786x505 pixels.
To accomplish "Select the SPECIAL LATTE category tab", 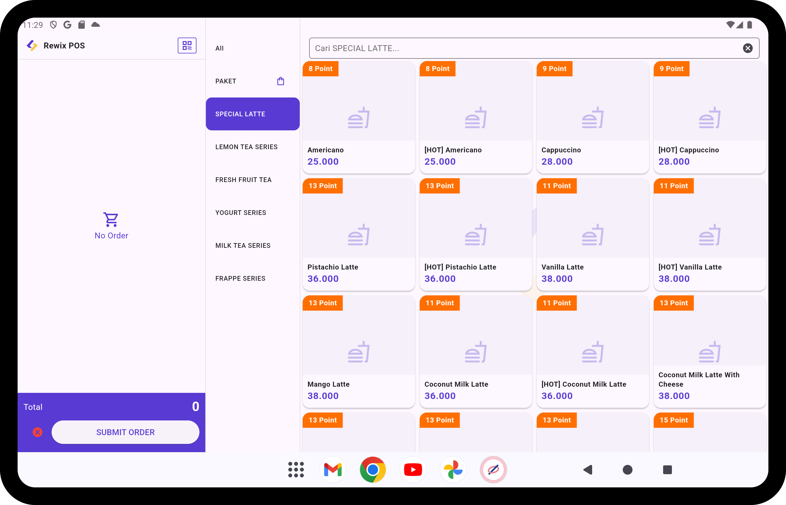I will point(252,114).
